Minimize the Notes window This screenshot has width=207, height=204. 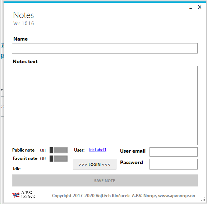[x=190, y=8]
